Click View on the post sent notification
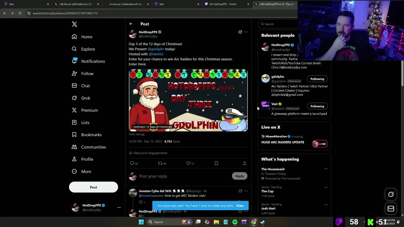Screen dimensions: 404x227 click(x=240, y=206)
